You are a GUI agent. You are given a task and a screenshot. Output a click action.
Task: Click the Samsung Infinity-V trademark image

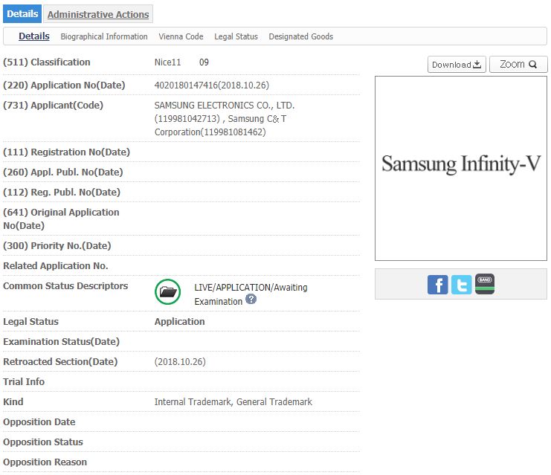[x=461, y=168]
